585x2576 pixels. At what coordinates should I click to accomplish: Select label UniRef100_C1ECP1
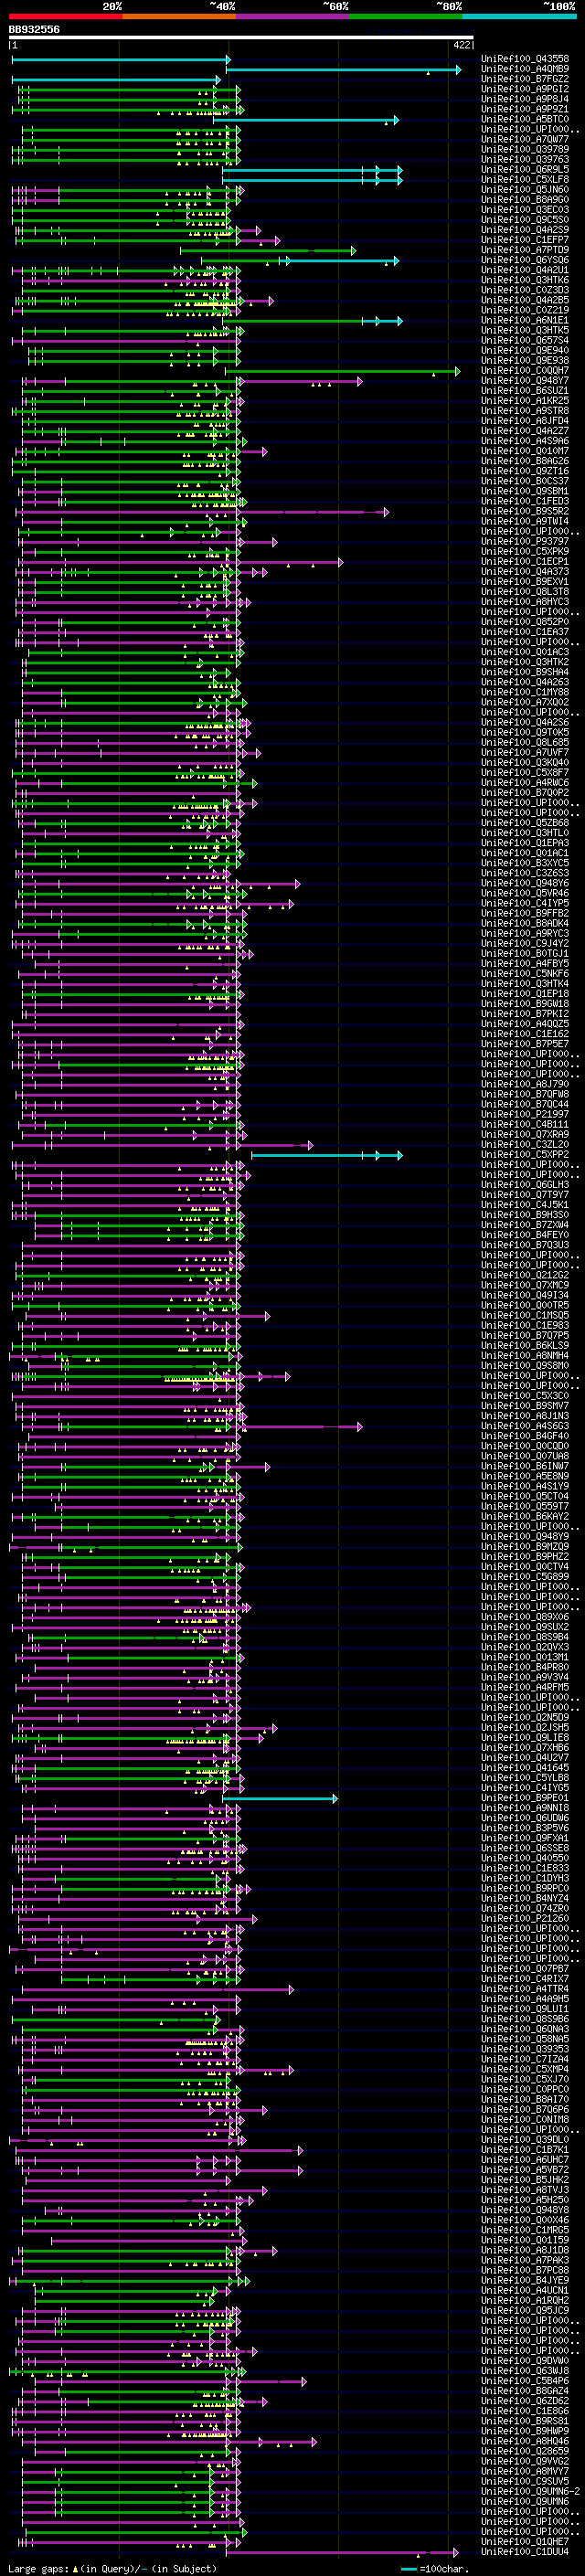pos(525,561)
